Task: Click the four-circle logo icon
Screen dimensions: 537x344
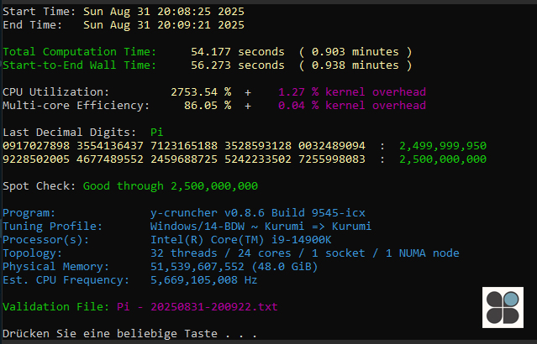Action: [503, 307]
